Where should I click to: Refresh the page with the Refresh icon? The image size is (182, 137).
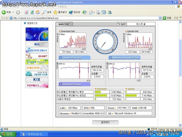(x=32, y=12)
